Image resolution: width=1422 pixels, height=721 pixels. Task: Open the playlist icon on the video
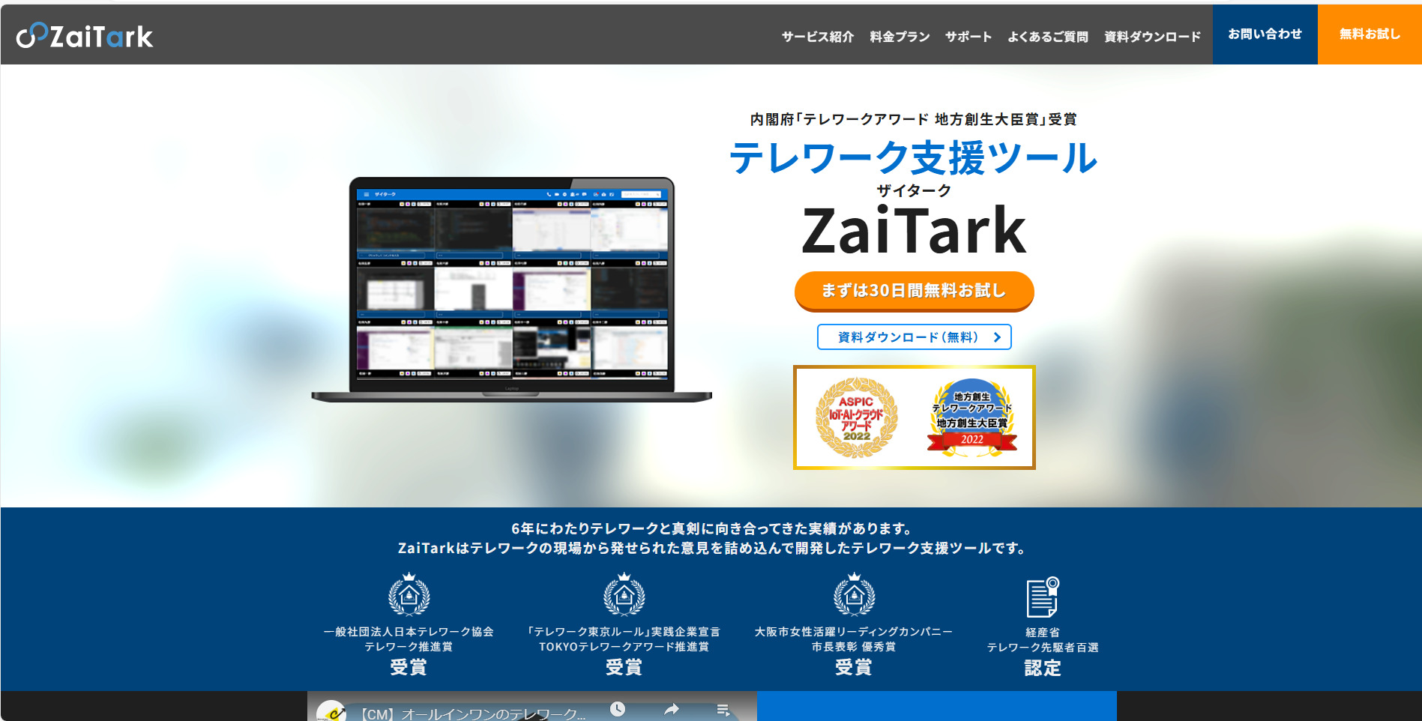[723, 710]
